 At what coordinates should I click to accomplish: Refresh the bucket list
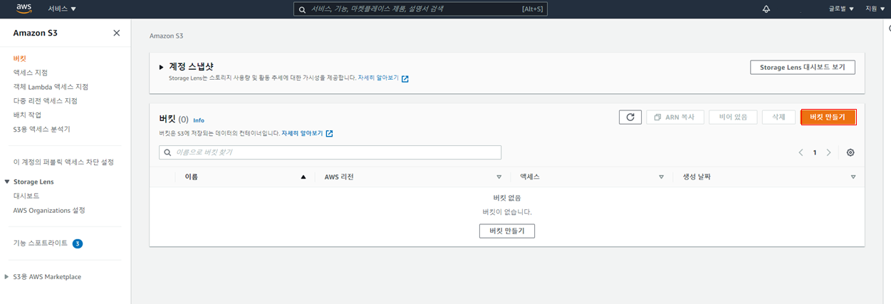pos(630,117)
